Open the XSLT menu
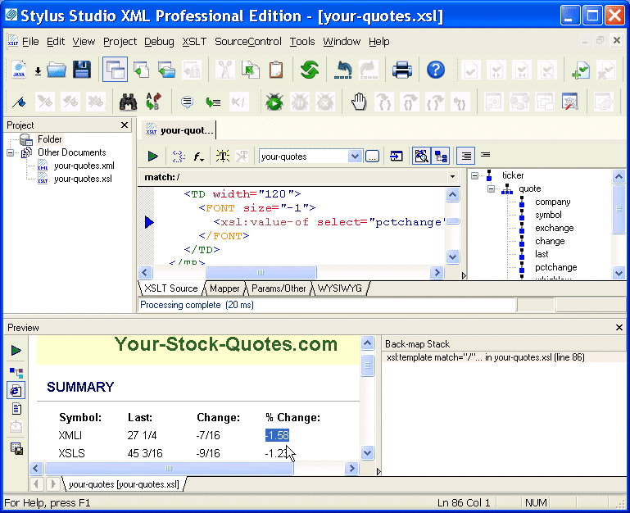Image resolution: width=630 pixels, height=513 pixels. pyautogui.click(x=194, y=42)
